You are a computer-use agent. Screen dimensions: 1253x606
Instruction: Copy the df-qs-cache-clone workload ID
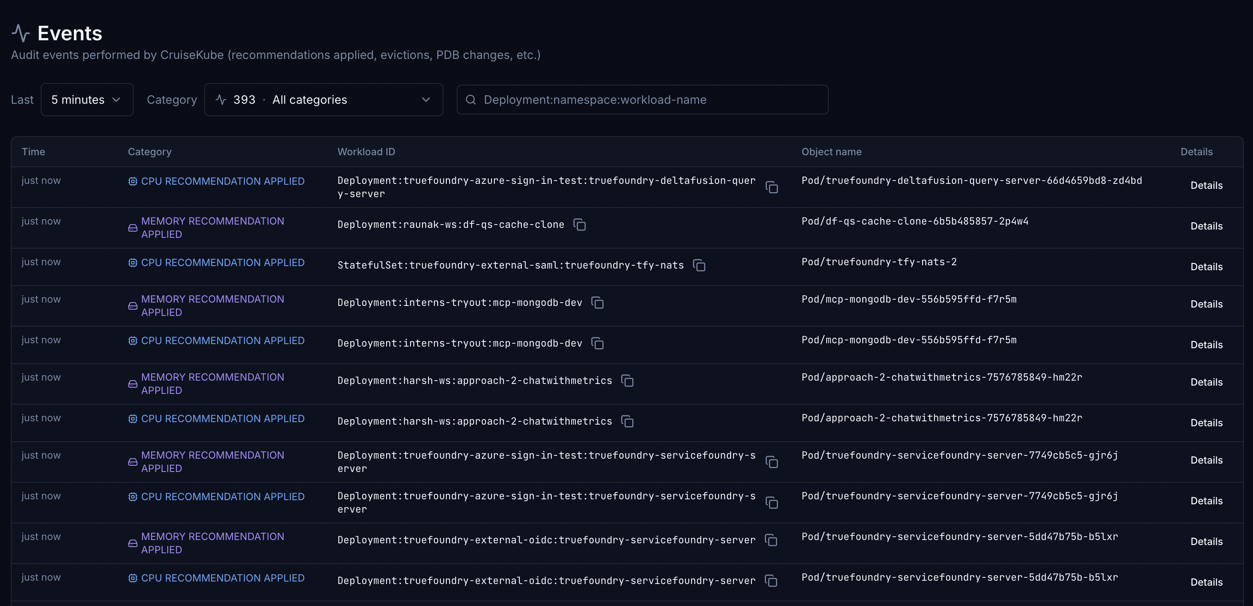tap(581, 225)
